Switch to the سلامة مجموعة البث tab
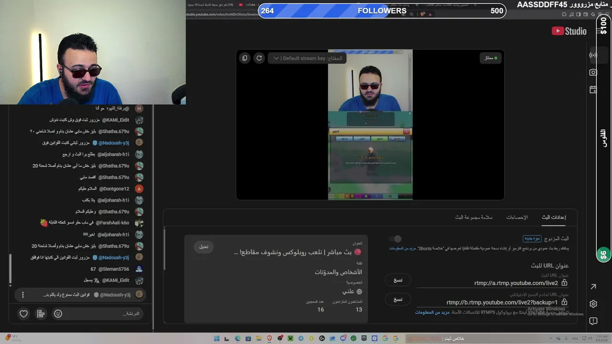This screenshot has height=344, width=612. pos(474,217)
